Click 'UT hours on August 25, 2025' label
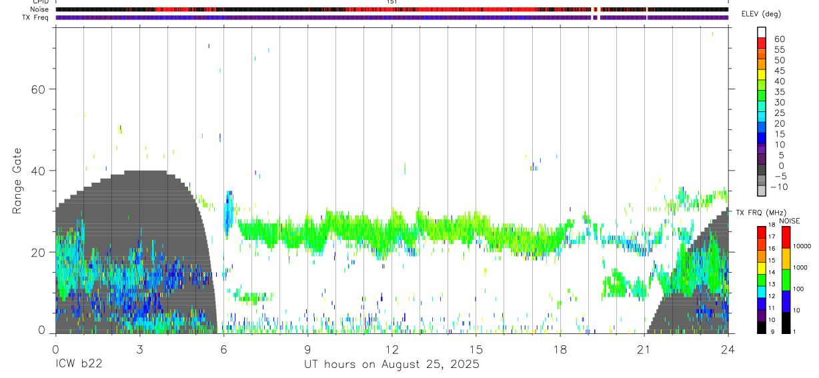Image resolution: width=819 pixels, height=378 pixels. 391,365
